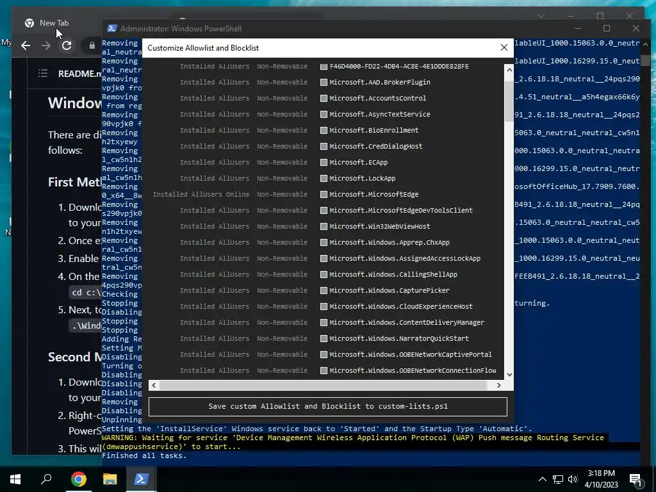Check Microsoft.Windows.OOBENetworkConnectionFlow checkbox
656x492 pixels.
[x=324, y=371]
